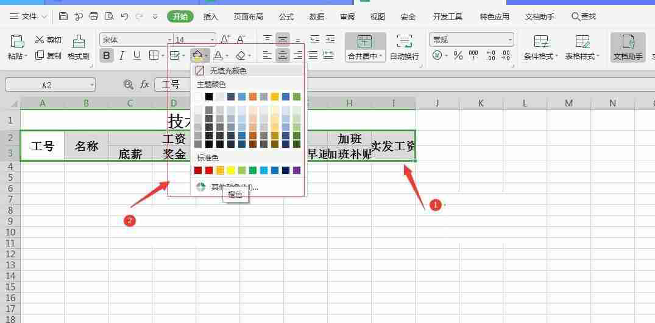
Task: Switch to the 审阅 tab
Action: click(x=347, y=17)
